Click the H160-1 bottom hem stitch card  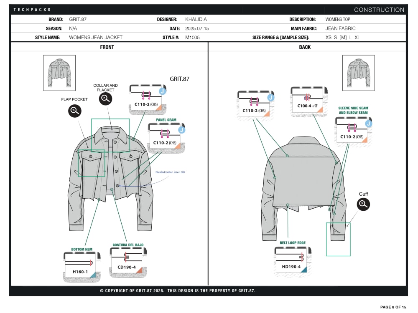click(x=82, y=267)
